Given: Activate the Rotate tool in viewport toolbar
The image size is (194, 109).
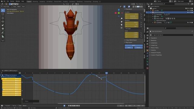Looking at the screenshot, I should [x=3, y=21].
